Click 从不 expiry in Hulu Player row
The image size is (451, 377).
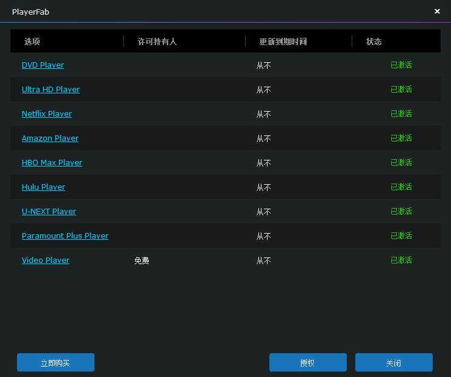point(263,187)
